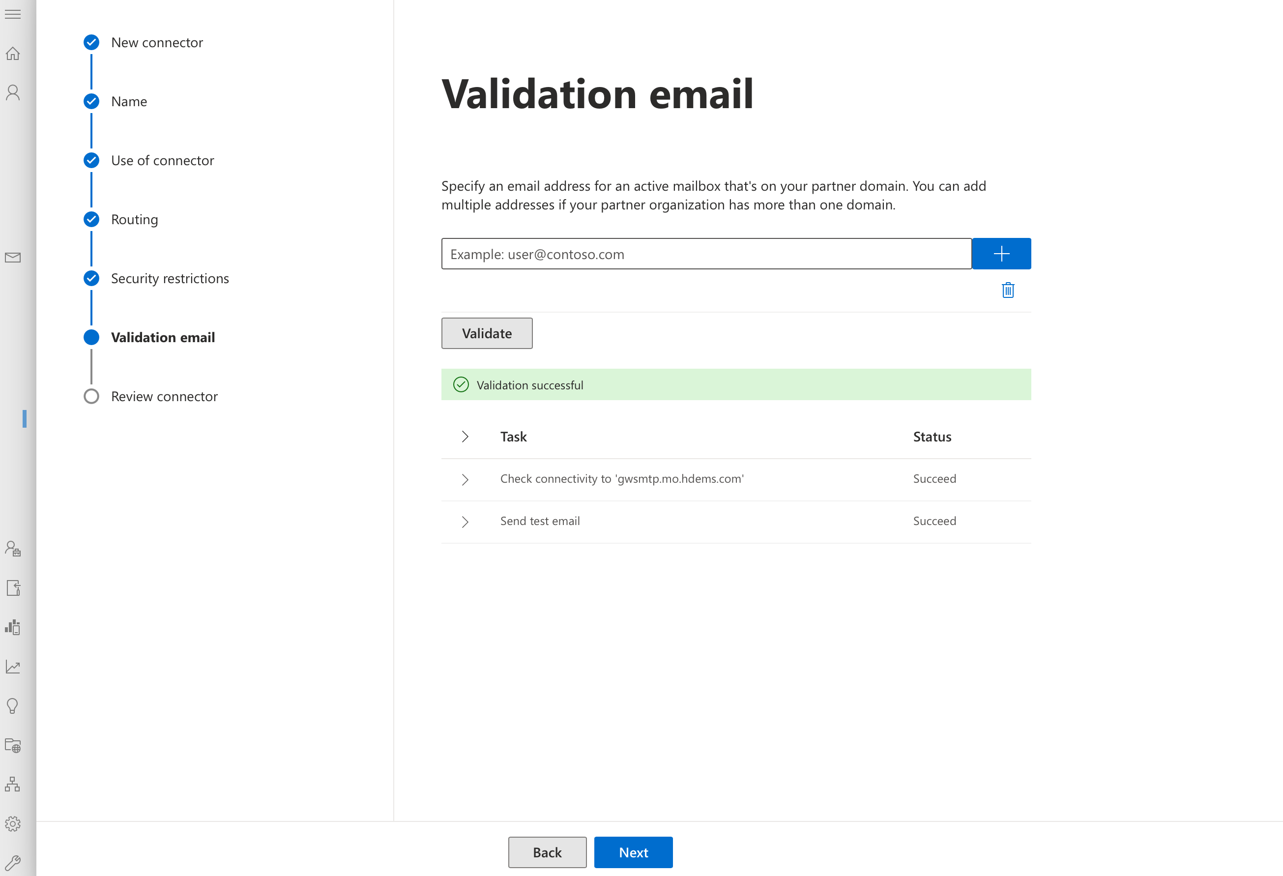Open Mail flow envelope icon
The image size is (1283, 876).
13,258
